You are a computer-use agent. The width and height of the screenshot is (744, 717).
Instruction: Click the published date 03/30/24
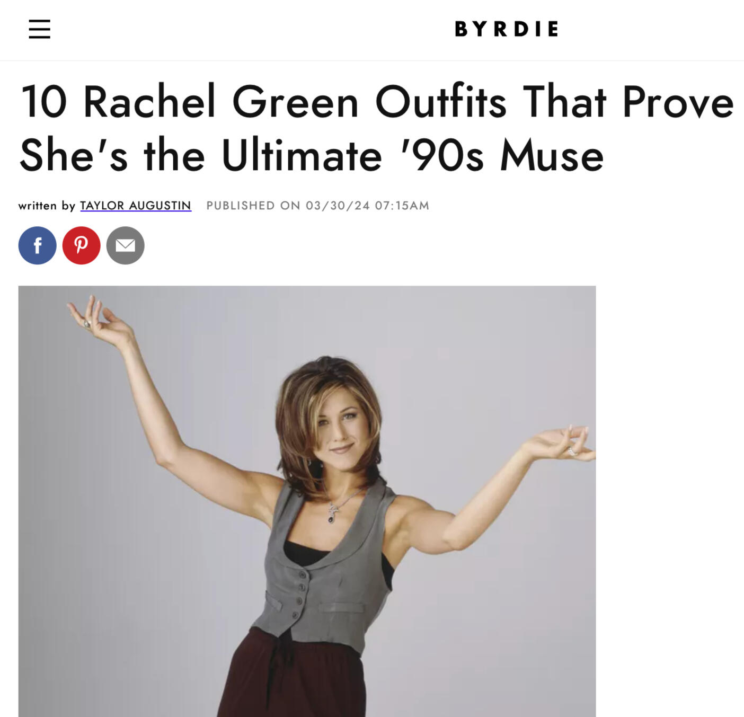[x=338, y=206]
